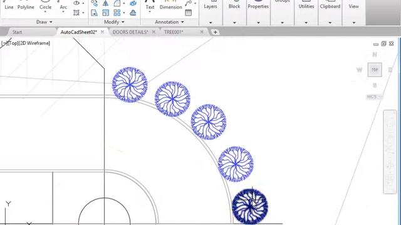This screenshot has width=401, height=225.
Task: Close the AutoCadSheet02* tab
Action: 102,32
